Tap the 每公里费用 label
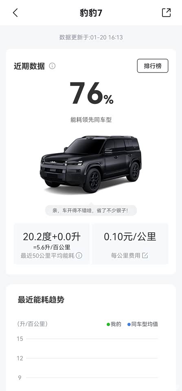The width and height of the screenshot is (182, 391). 126,256
